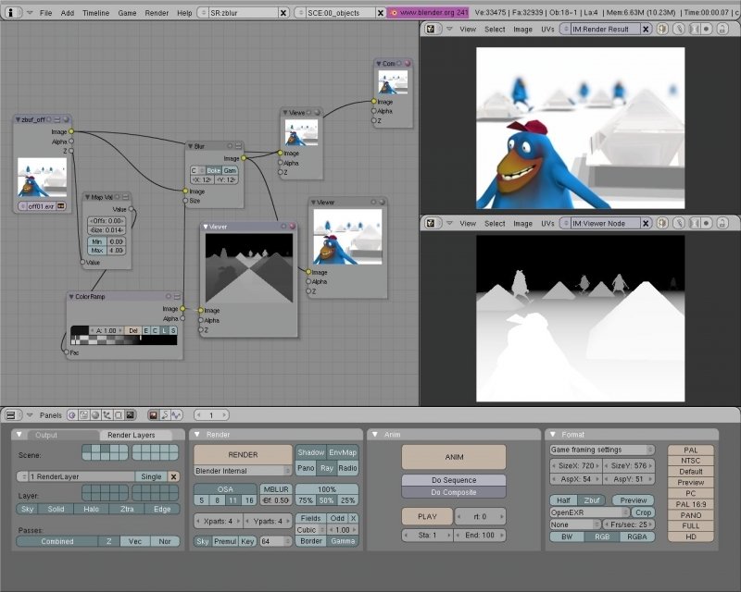Screen dimensions: 741x592
Task: Click the lock icon in Render Result header
Action: 722,30
